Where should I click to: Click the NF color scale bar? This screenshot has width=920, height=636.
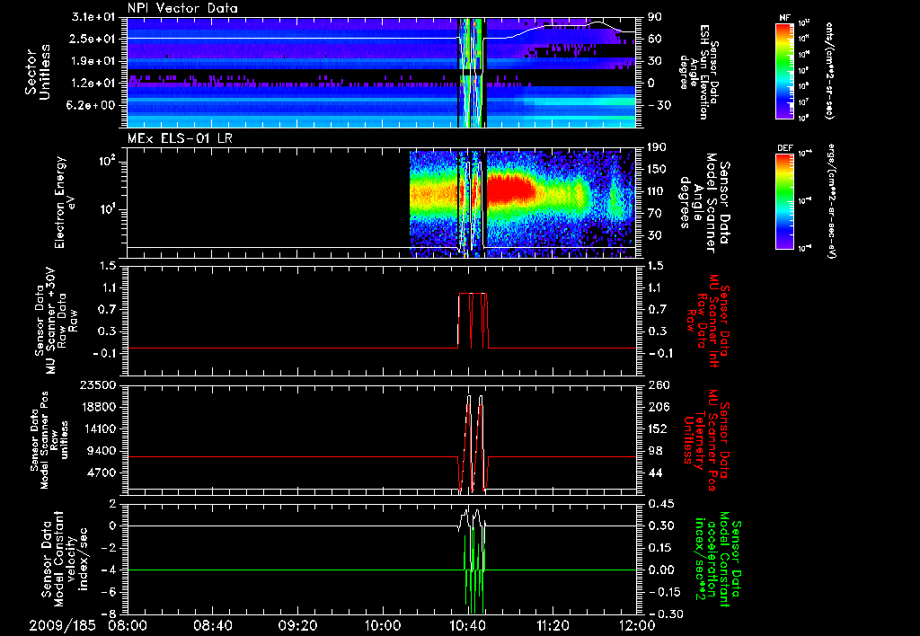784,70
